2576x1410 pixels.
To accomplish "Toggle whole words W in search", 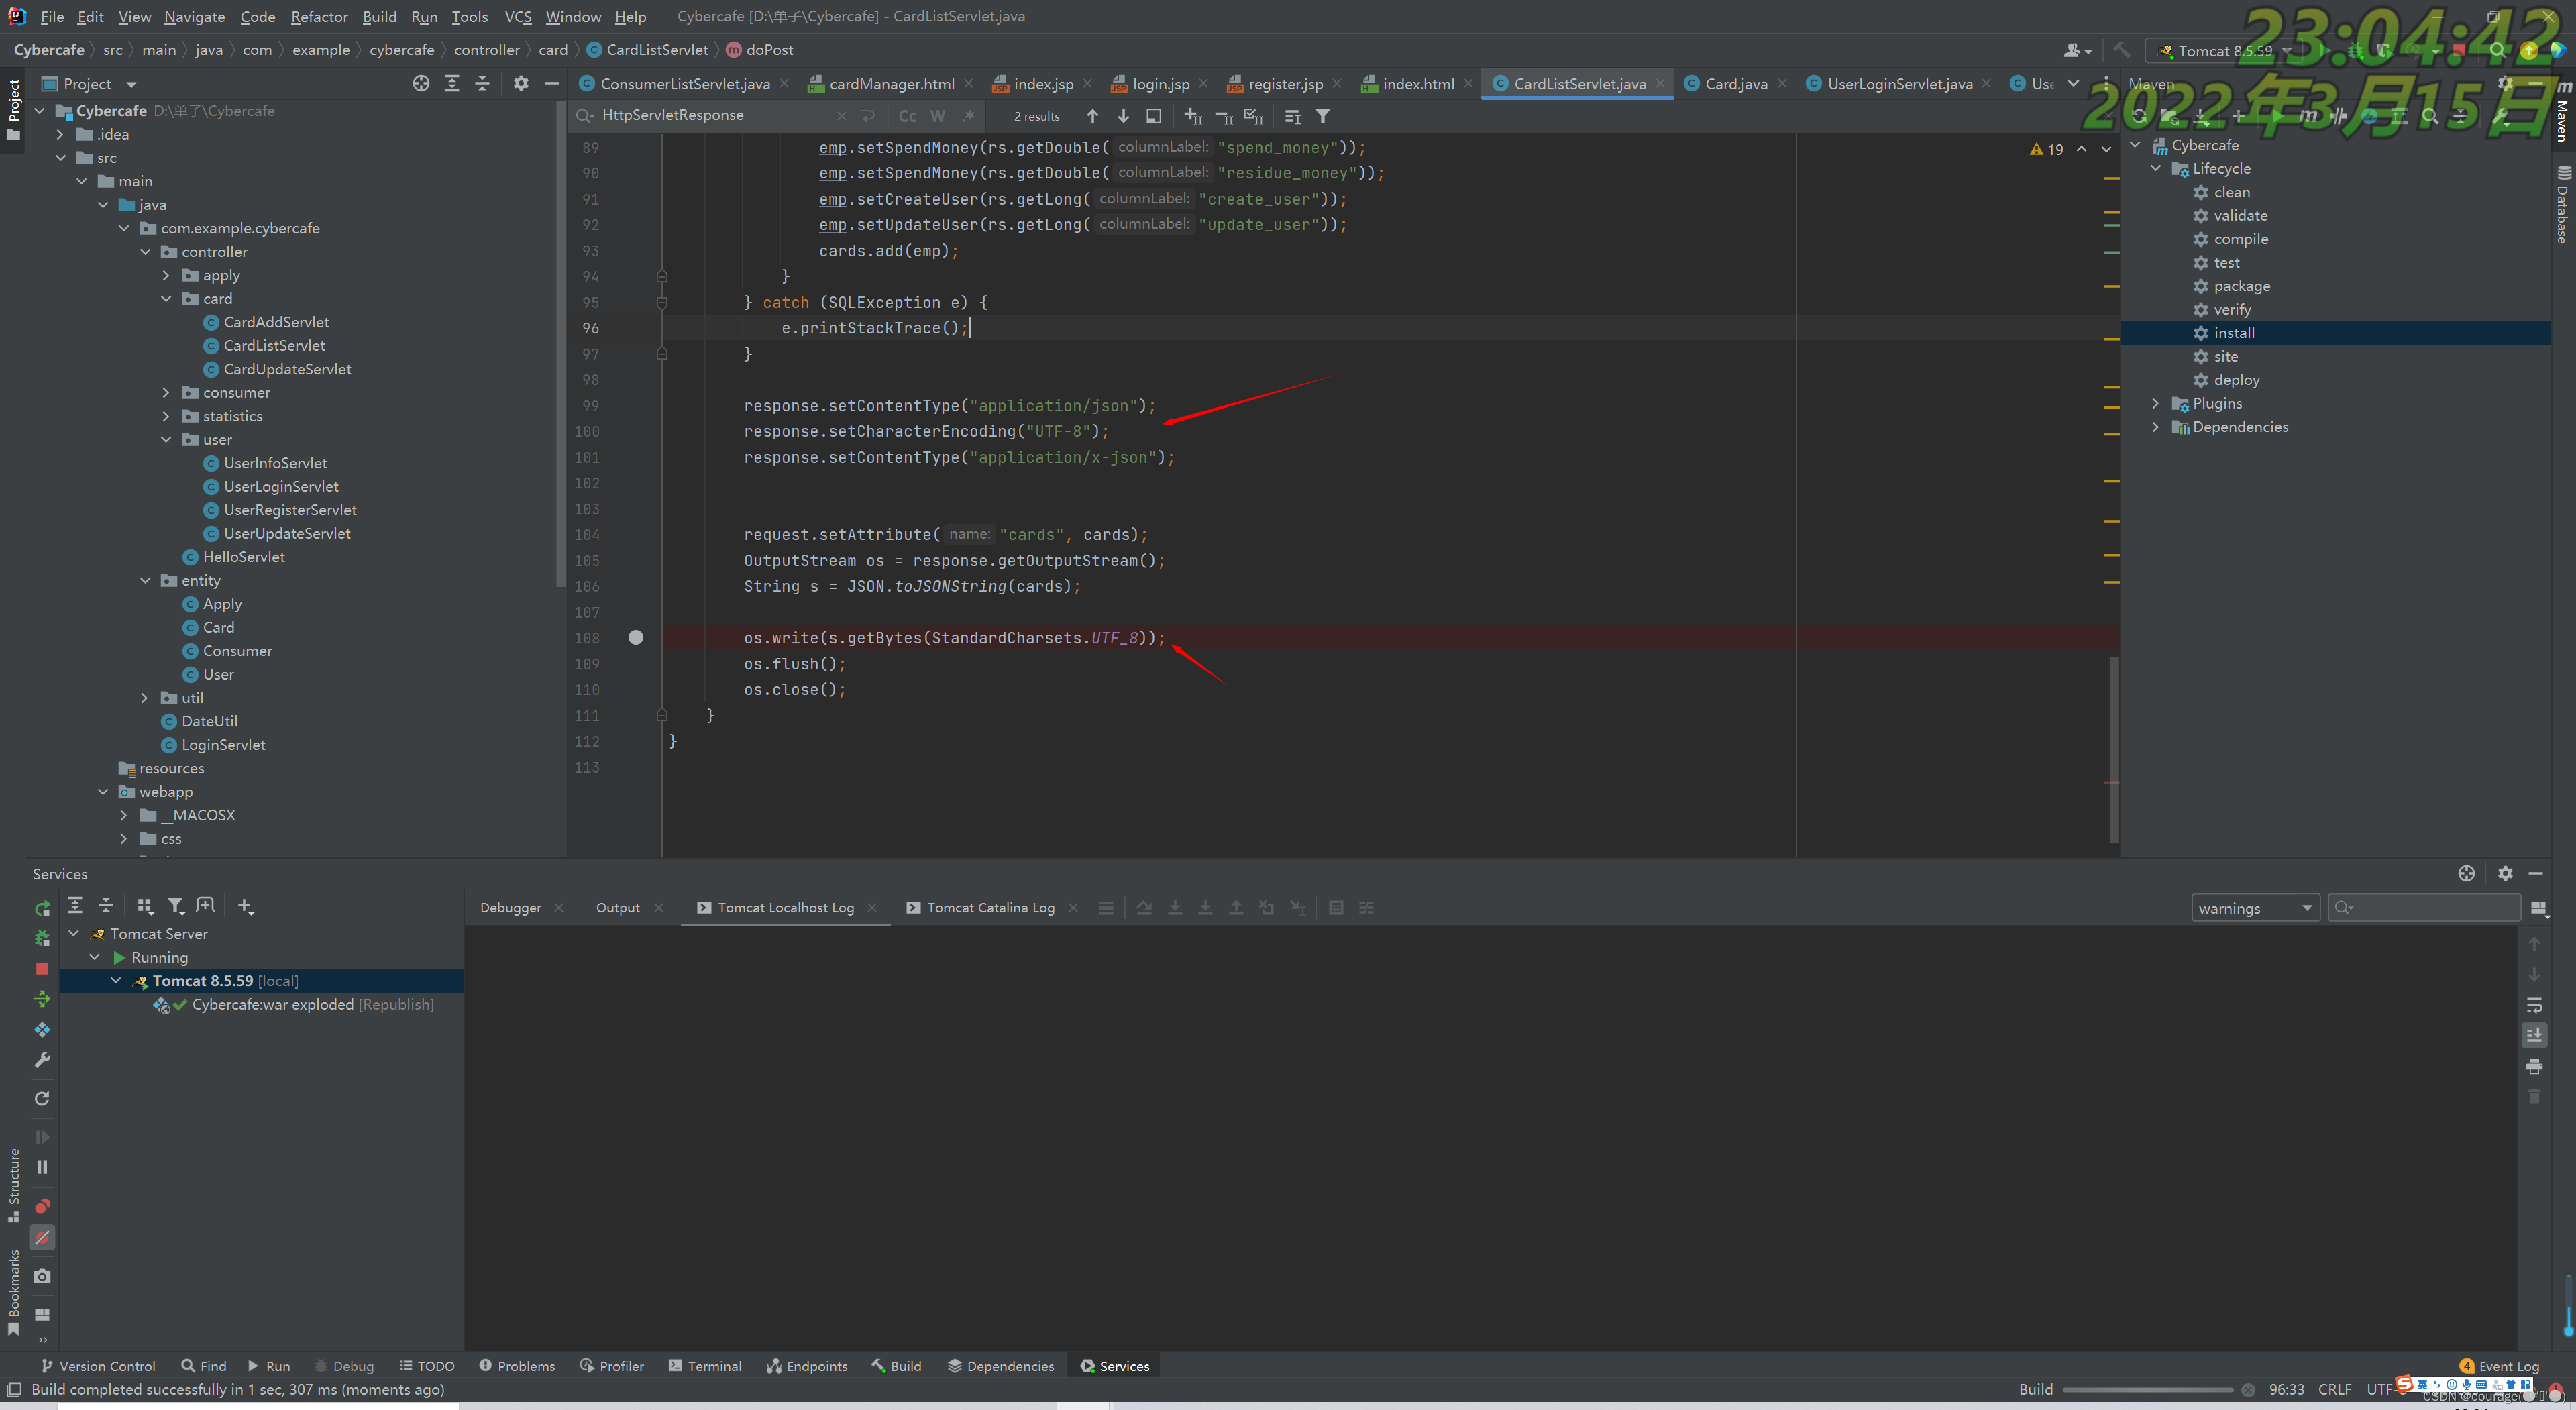I will pyautogui.click(x=937, y=116).
